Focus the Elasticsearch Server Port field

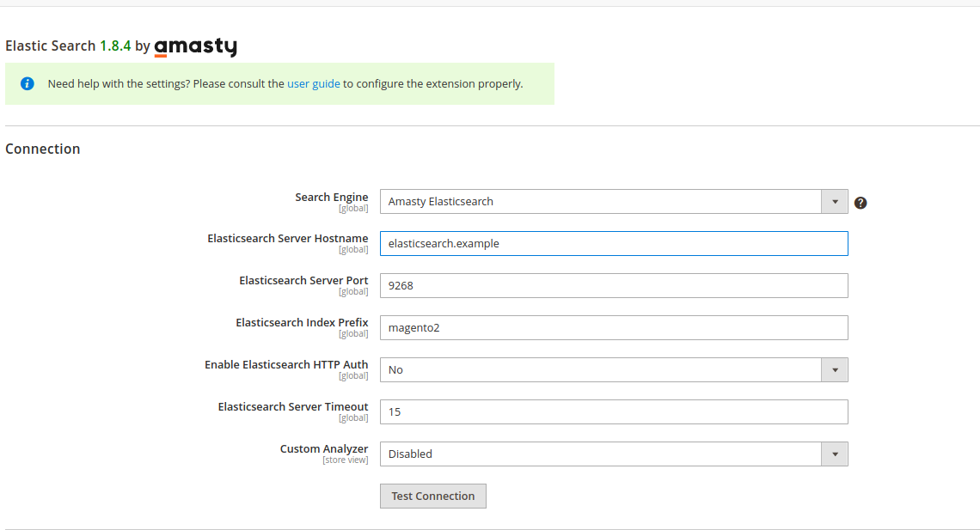click(x=614, y=285)
